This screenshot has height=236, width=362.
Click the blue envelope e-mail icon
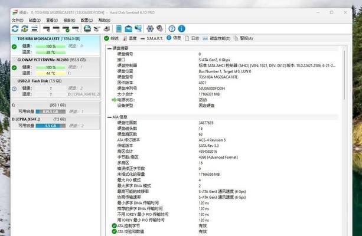pyautogui.click(x=128, y=29)
